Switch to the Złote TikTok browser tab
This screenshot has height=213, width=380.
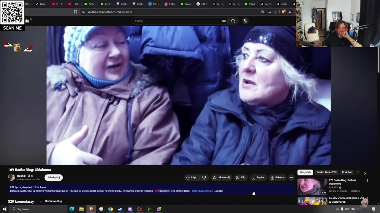pos(282,4)
